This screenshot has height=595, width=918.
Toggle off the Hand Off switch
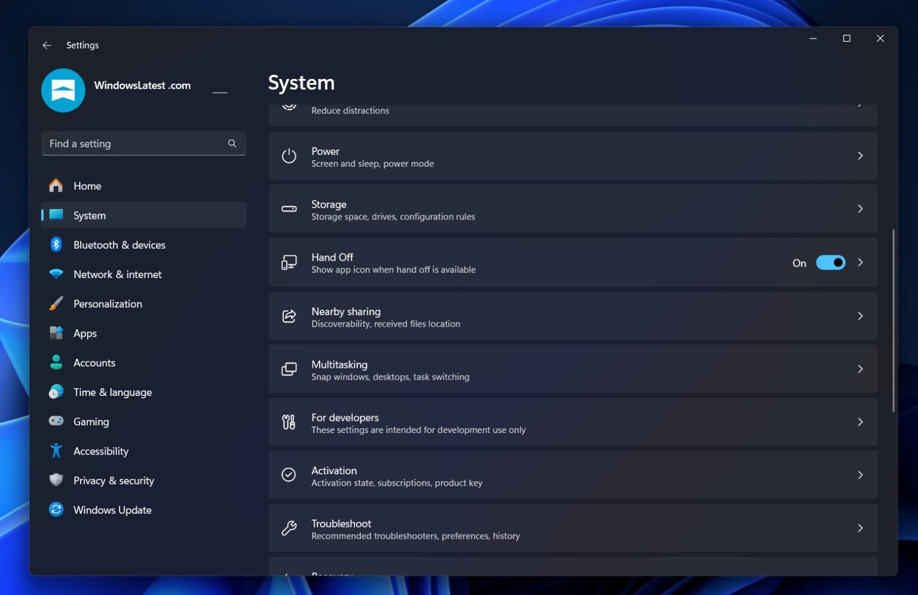(x=831, y=263)
